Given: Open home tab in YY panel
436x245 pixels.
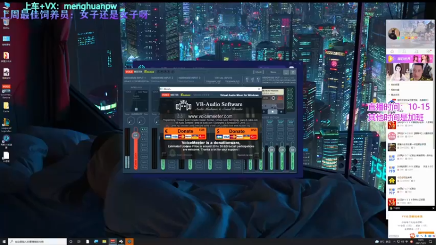Looking at the screenshot, I should pos(392,51).
